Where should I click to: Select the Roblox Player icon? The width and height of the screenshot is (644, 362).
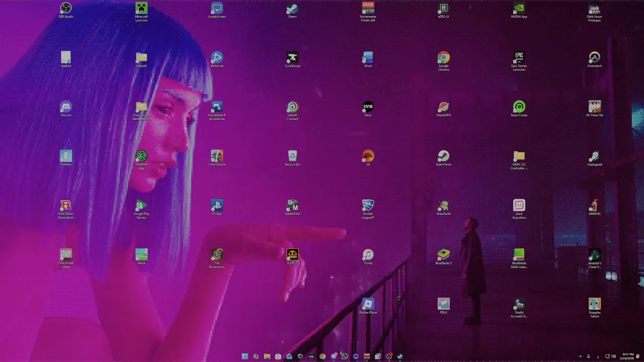tap(368, 306)
